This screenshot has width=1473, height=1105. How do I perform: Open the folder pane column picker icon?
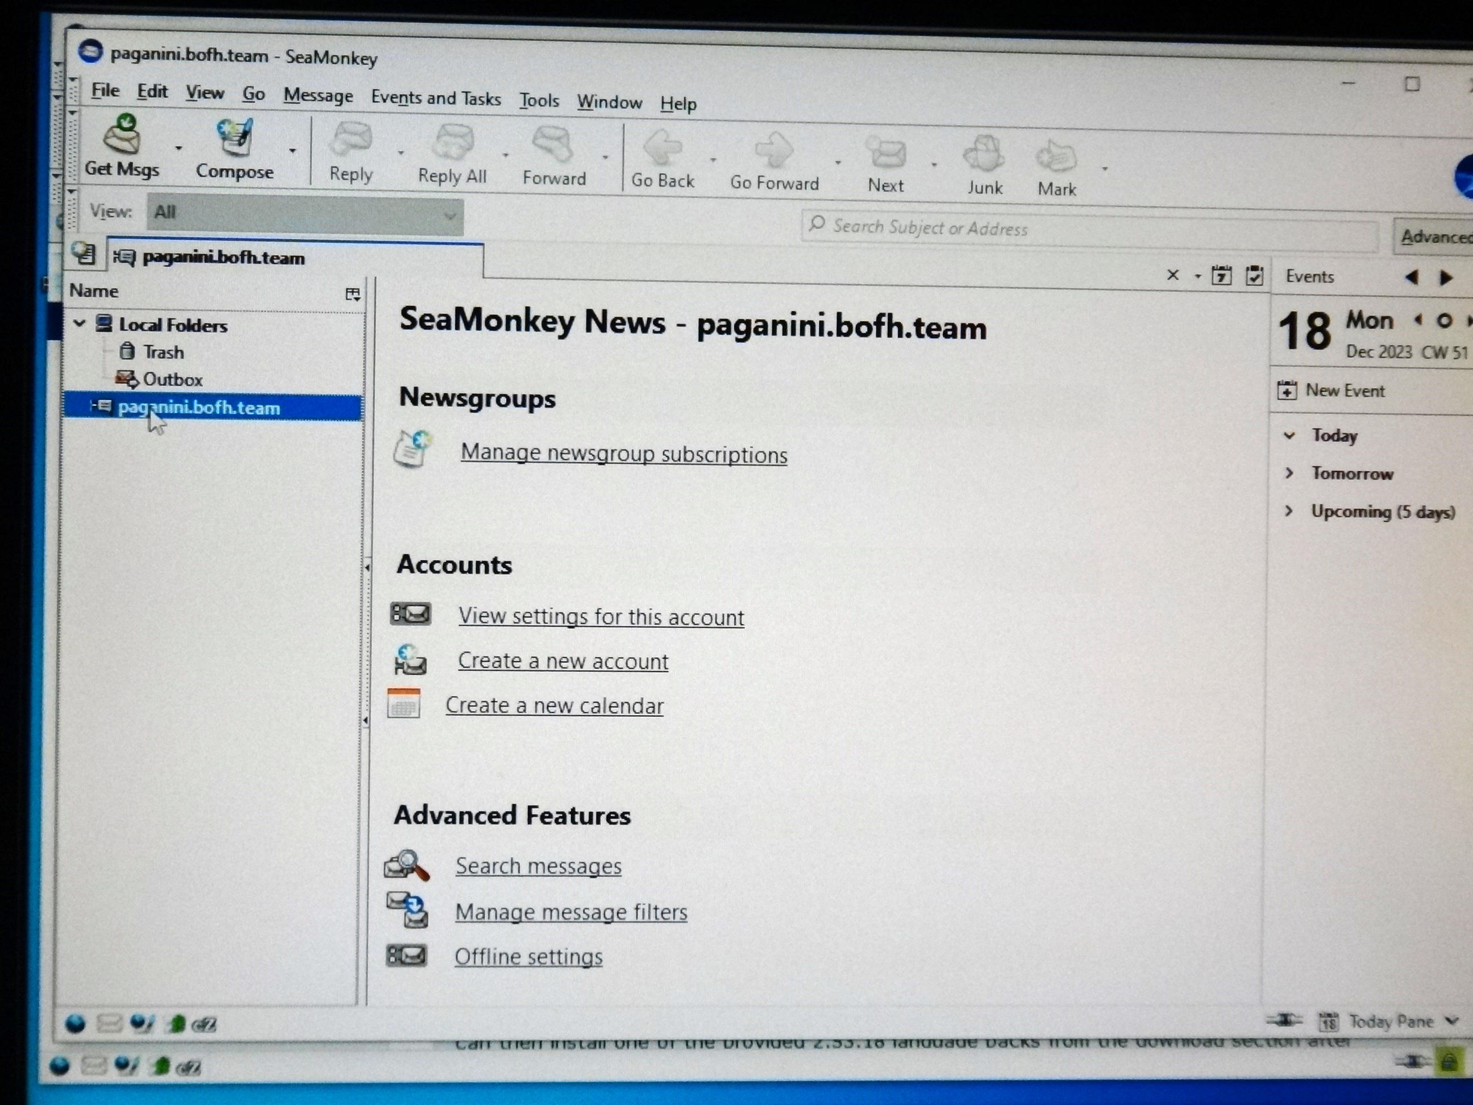[353, 294]
